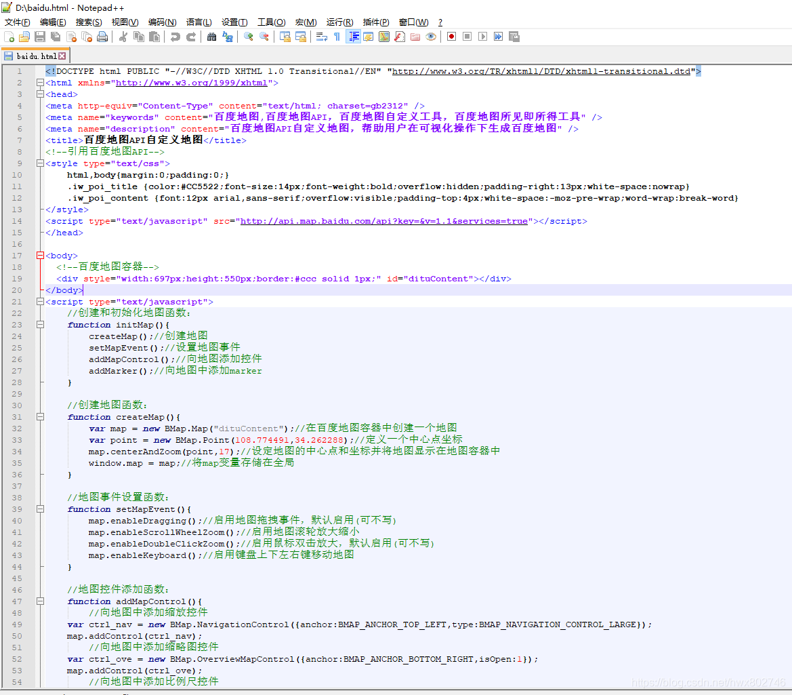Collapse the body fold at line 17
The height and width of the screenshot is (695, 792).
click(40, 256)
